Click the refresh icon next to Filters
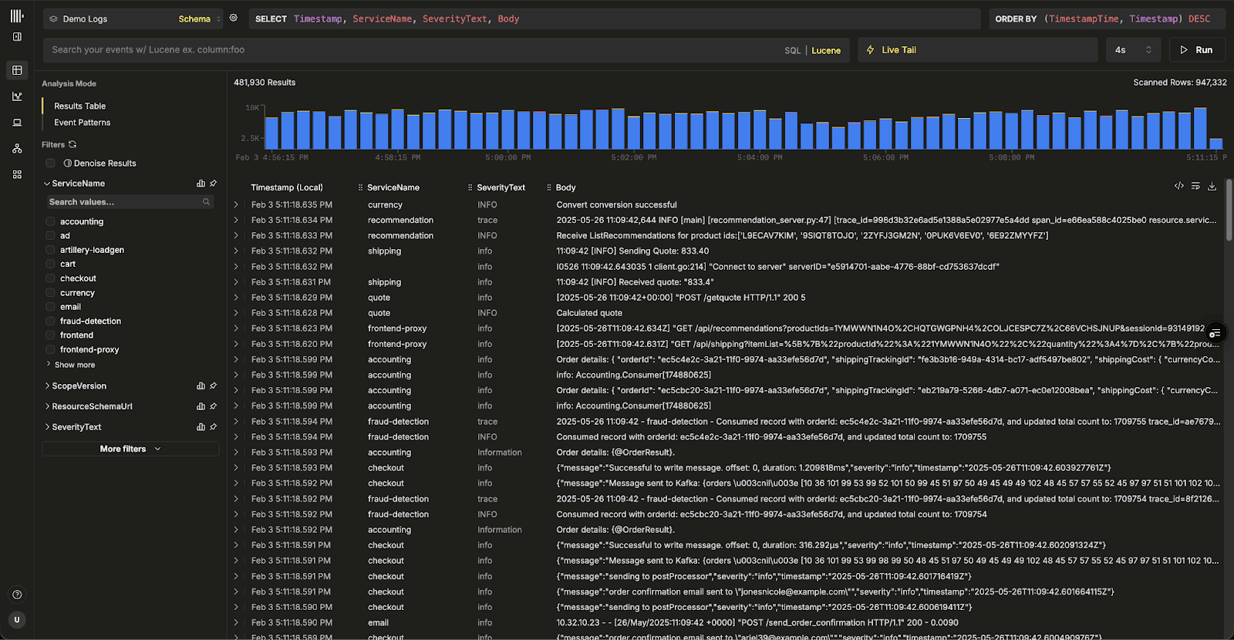This screenshot has width=1234, height=640. tap(72, 145)
